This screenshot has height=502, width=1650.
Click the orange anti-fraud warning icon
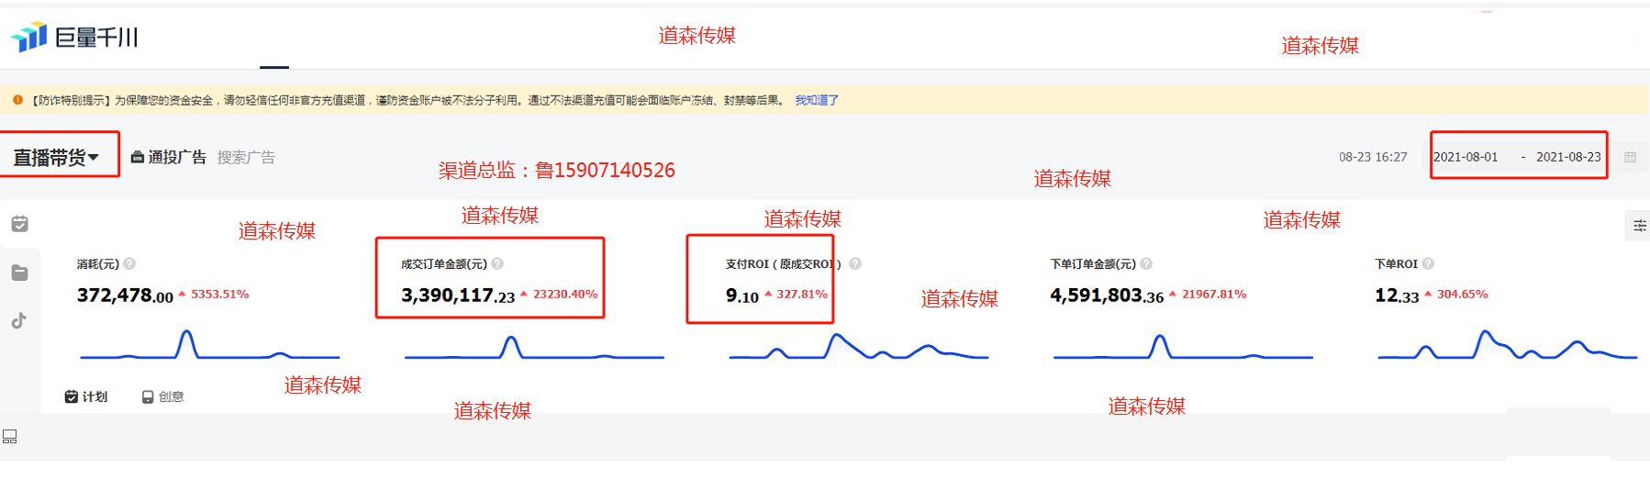click(x=17, y=100)
